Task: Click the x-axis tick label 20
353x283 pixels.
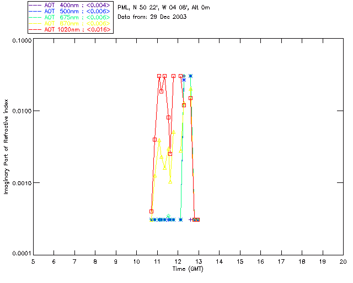Action: click(x=343, y=261)
